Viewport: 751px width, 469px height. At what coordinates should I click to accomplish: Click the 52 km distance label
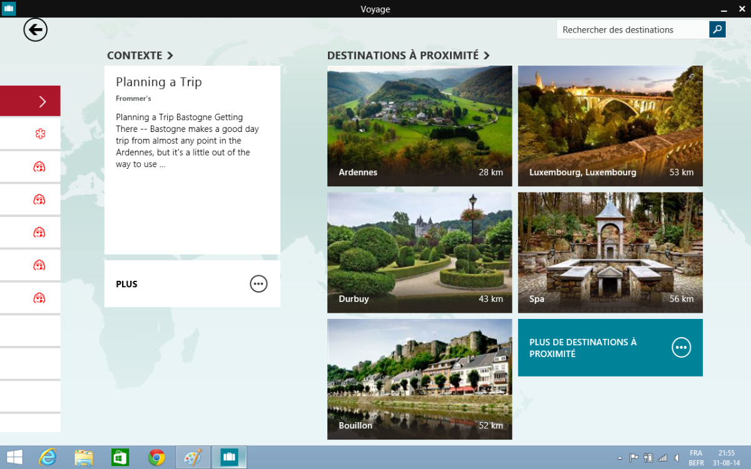pos(491,425)
